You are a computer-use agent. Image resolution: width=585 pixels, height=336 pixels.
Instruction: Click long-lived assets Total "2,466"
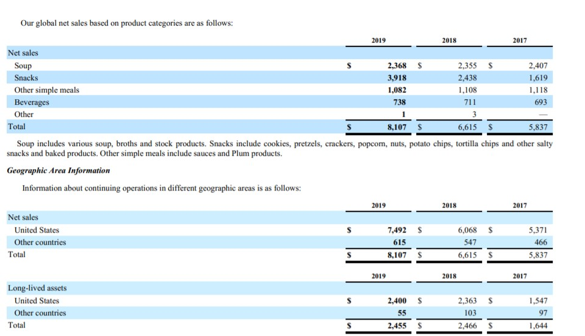467,326
